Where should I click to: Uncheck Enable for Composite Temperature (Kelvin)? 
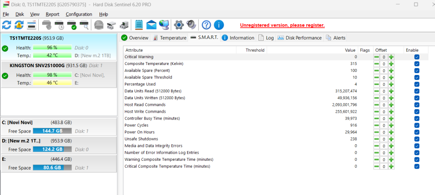tap(417, 64)
